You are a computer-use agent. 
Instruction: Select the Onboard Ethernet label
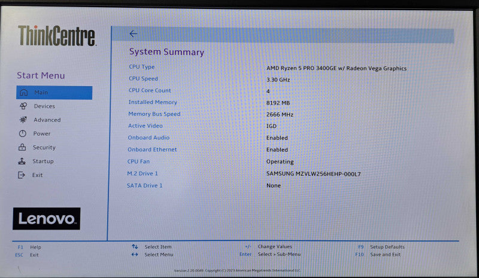(x=152, y=149)
